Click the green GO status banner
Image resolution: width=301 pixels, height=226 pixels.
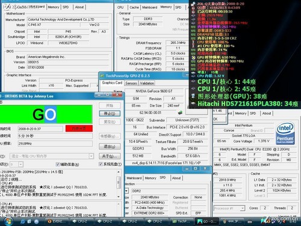click(x=46, y=115)
